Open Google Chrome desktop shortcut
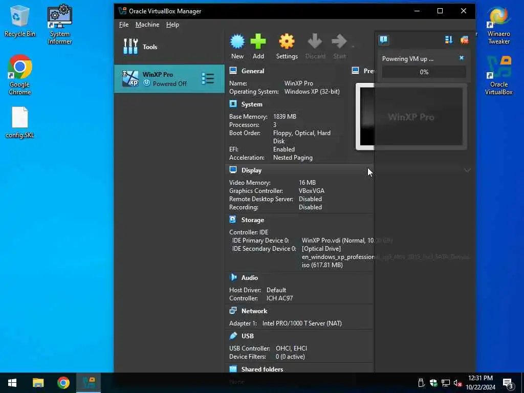524x393 pixels. 20,75
